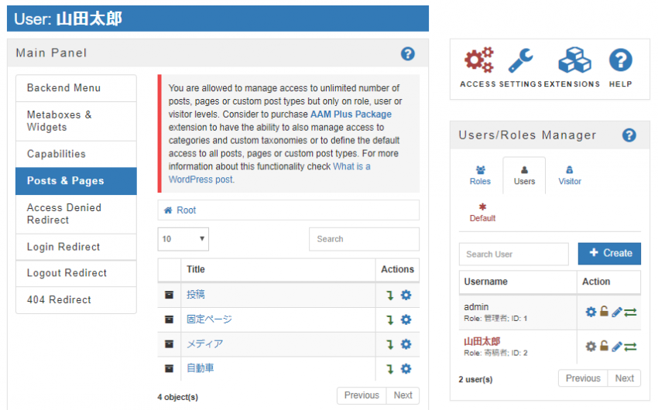658x410 pixels.
Task: Follow the AAM Plus Package link
Action: tap(351, 114)
